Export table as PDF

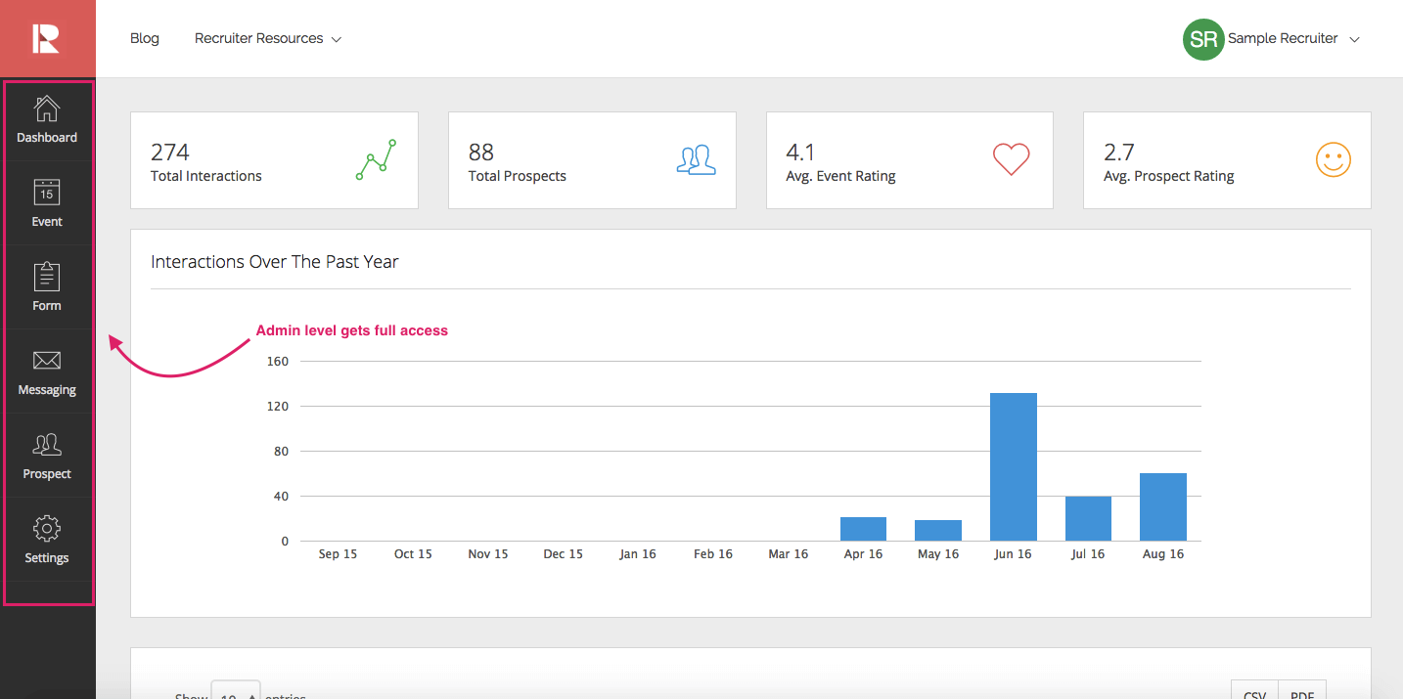pos(1302,691)
